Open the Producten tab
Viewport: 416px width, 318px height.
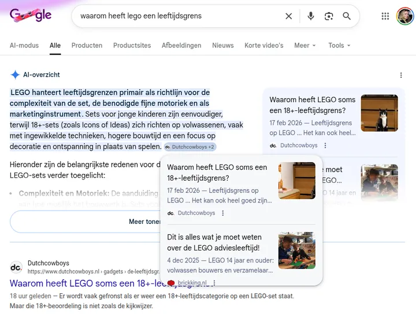click(x=87, y=46)
